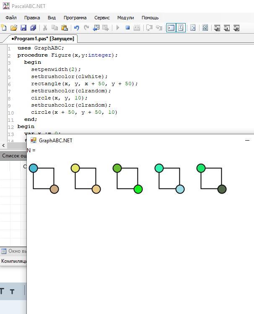Screen dimensions: 254x314
Task: Open the Вид menu
Action: [x=52, y=18]
